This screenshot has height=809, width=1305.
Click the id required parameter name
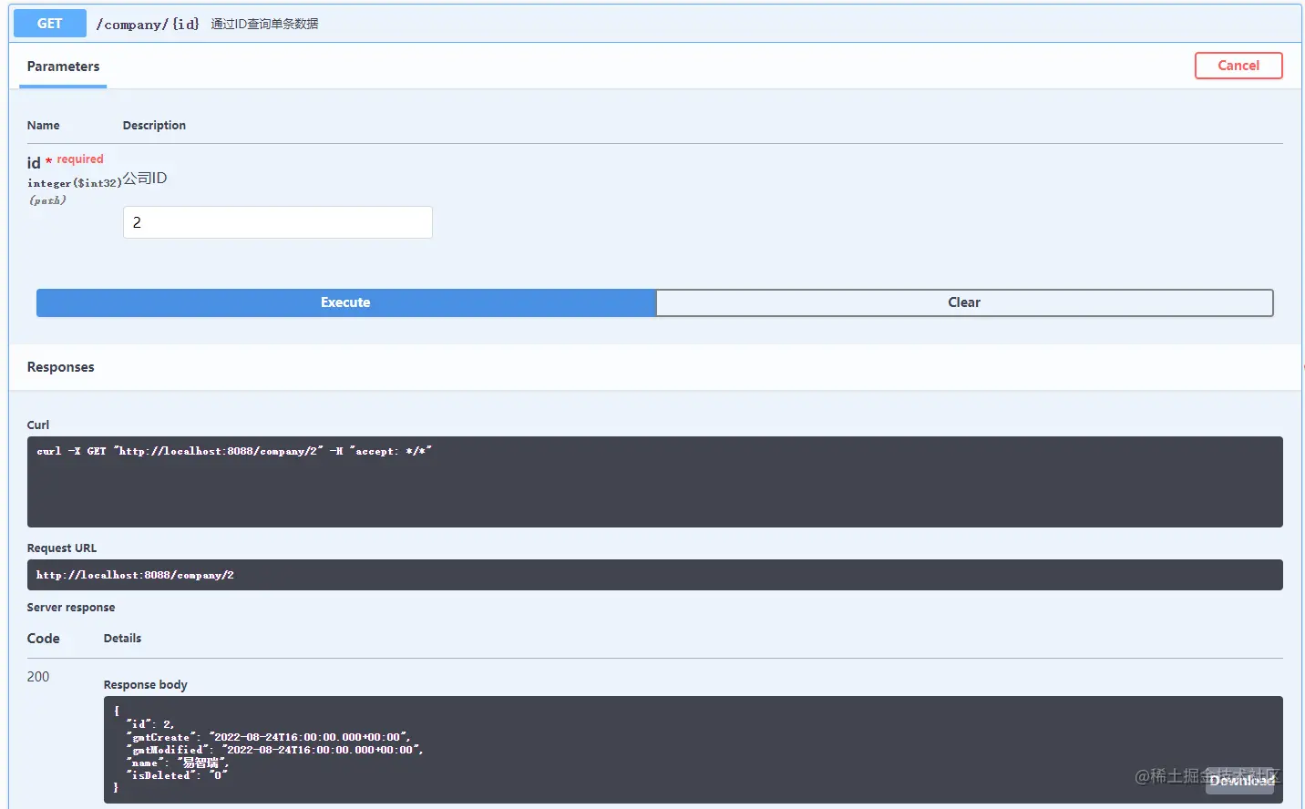66,161
